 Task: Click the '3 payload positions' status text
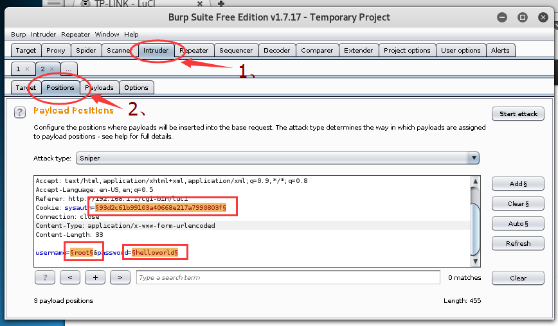point(64,301)
